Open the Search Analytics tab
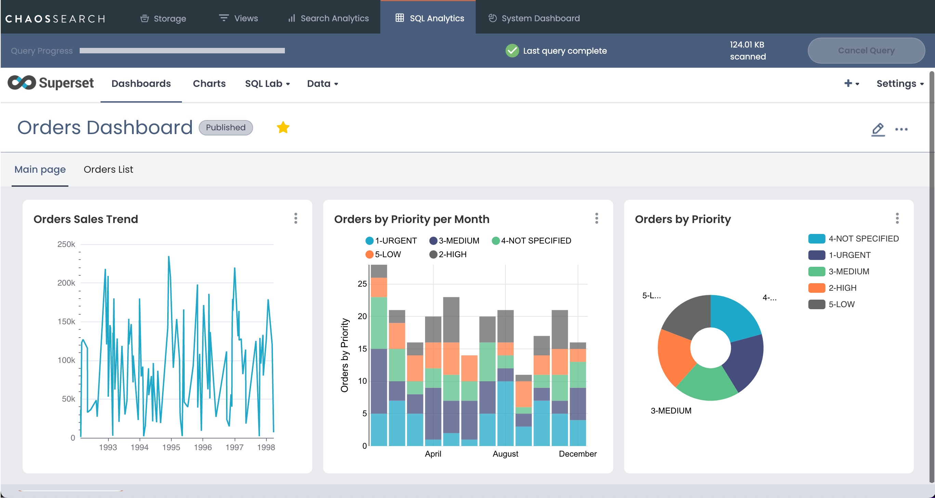935x498 pixels. point(328,18)
